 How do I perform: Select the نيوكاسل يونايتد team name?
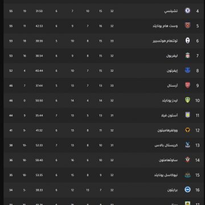point(166,175)
